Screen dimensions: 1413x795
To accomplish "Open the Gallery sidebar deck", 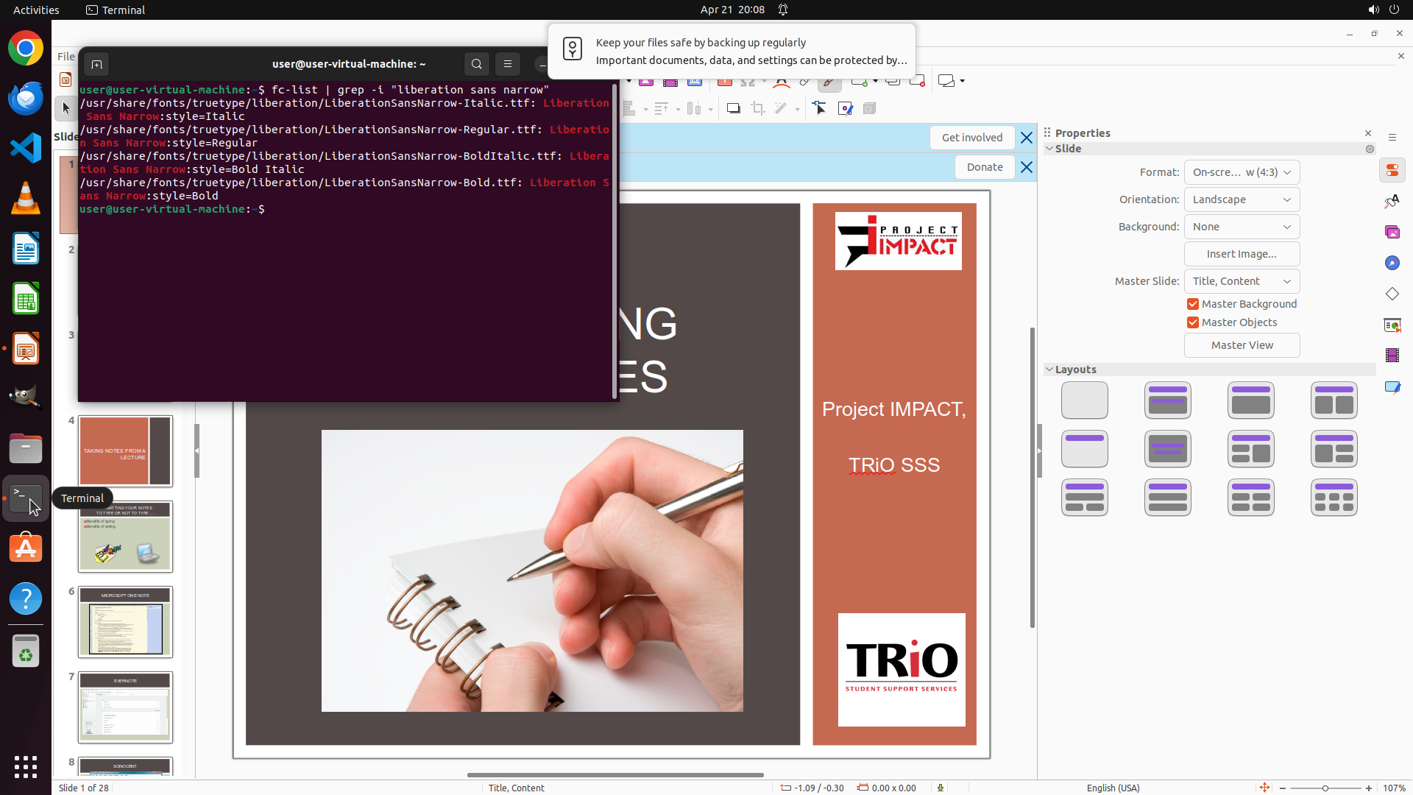I will 1392,233.
